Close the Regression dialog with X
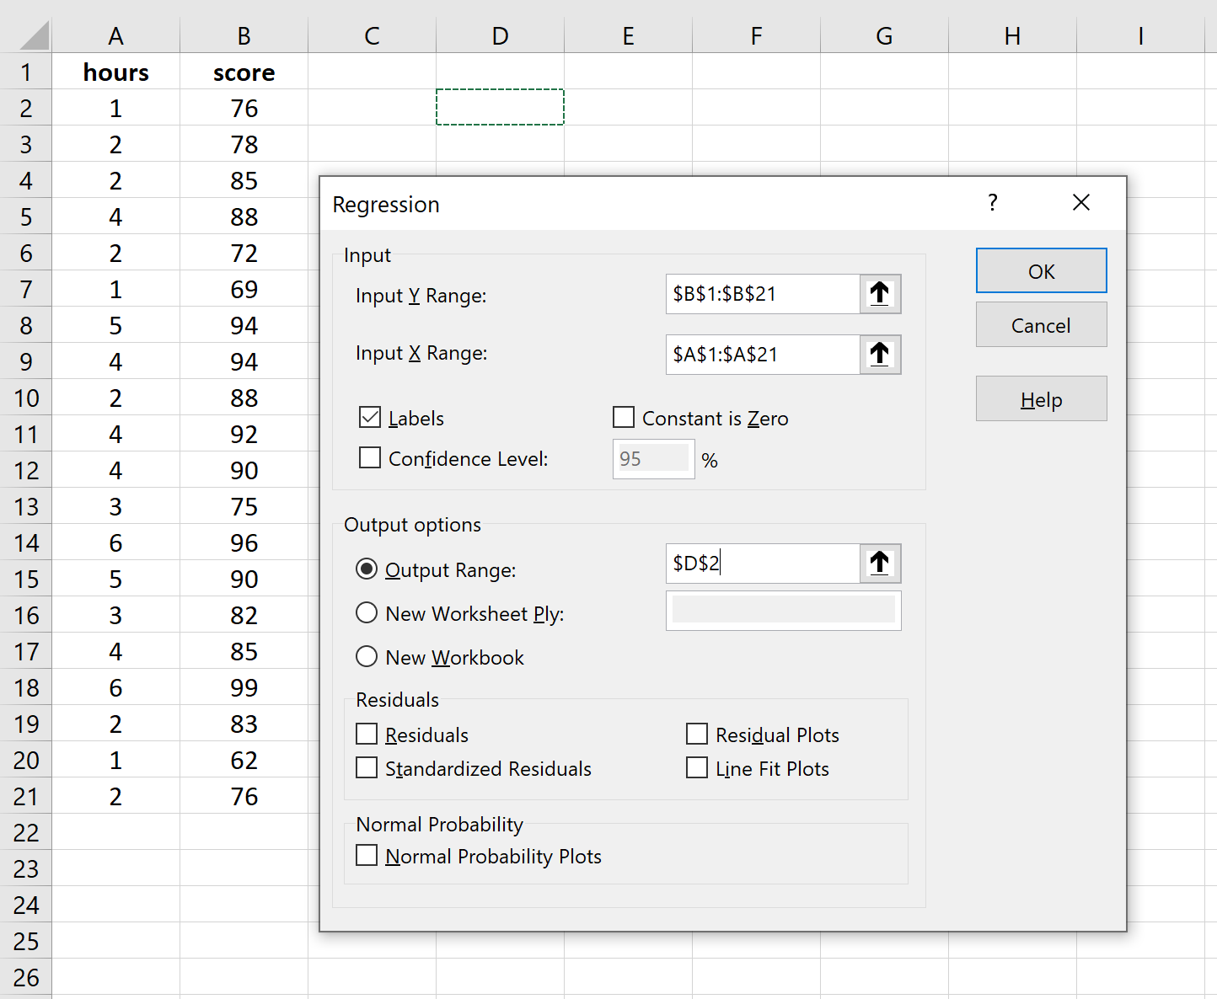The image size is (1217, 999). 1081,203
